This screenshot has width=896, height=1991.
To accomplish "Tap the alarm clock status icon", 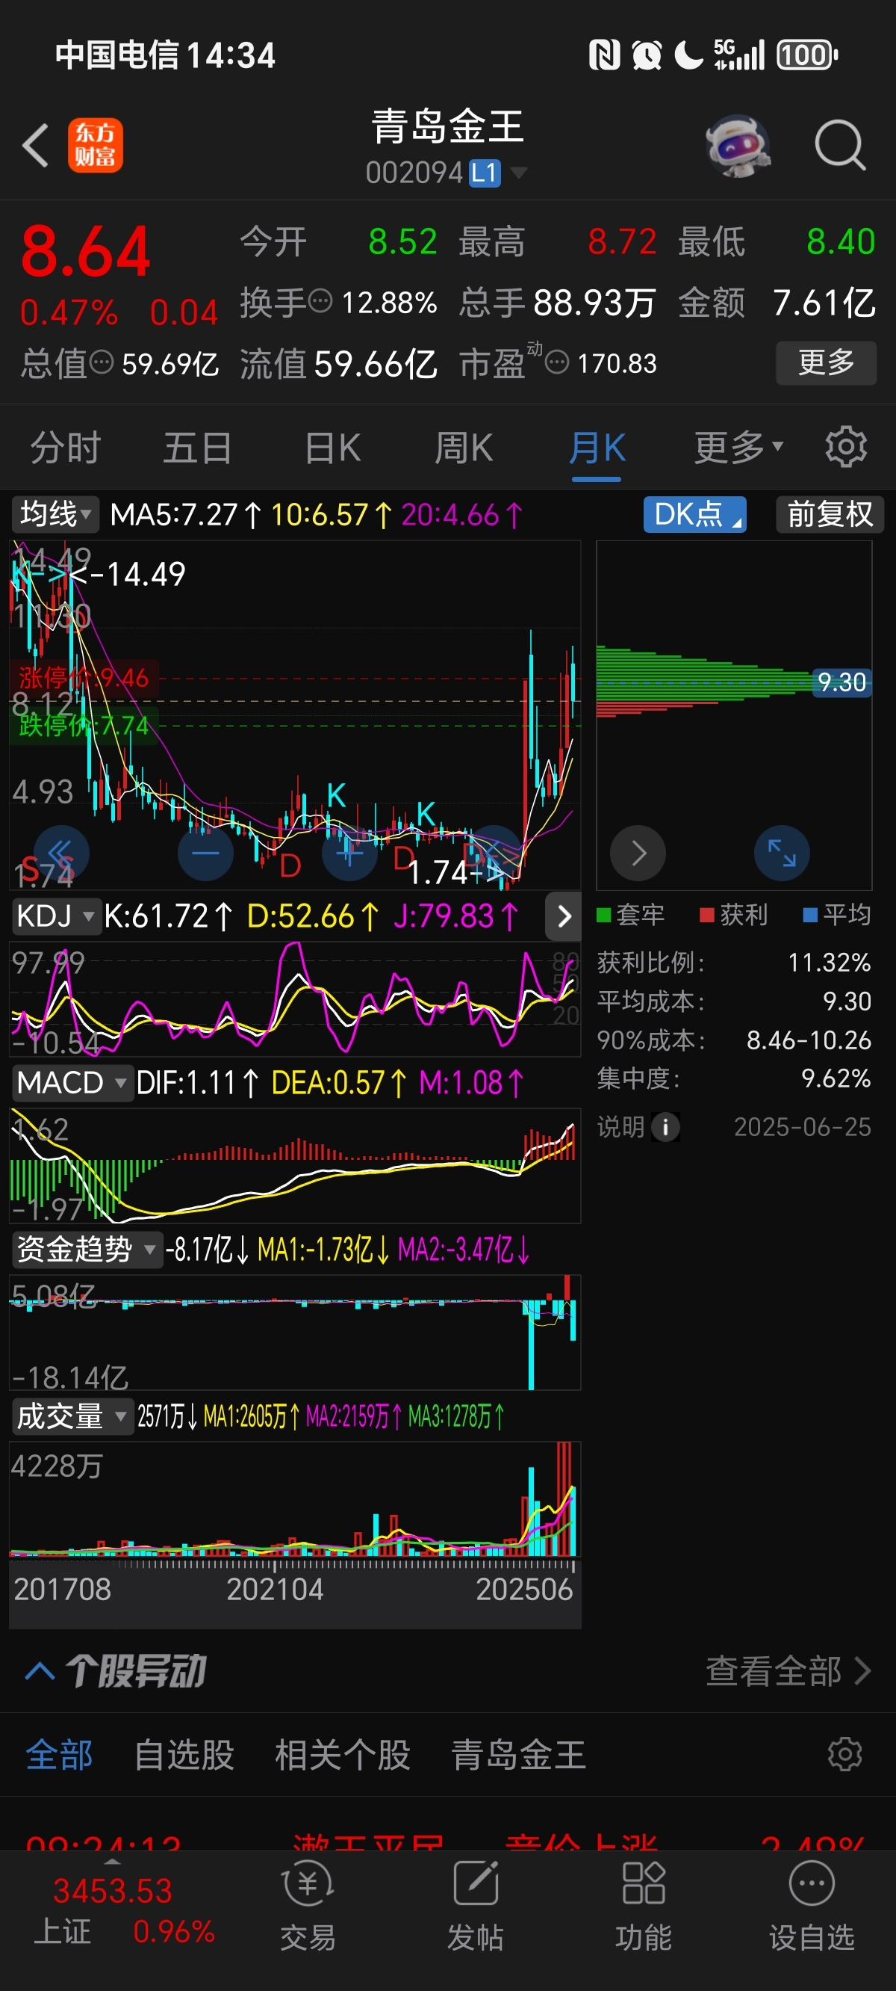I will pyautogui.click(x=647, y=55).
